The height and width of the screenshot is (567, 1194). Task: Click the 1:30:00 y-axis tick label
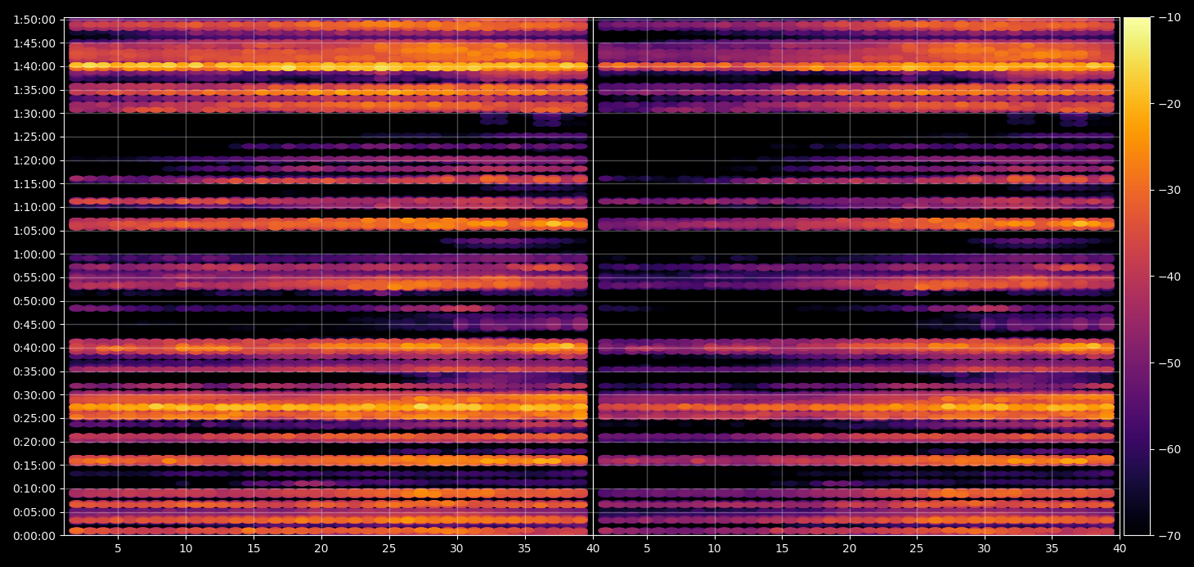coord(34,113)
